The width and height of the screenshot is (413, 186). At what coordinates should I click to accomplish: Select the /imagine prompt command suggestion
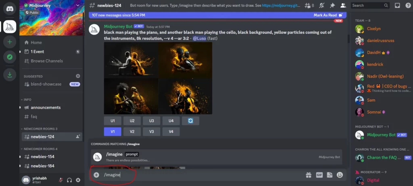pos(217,157)
